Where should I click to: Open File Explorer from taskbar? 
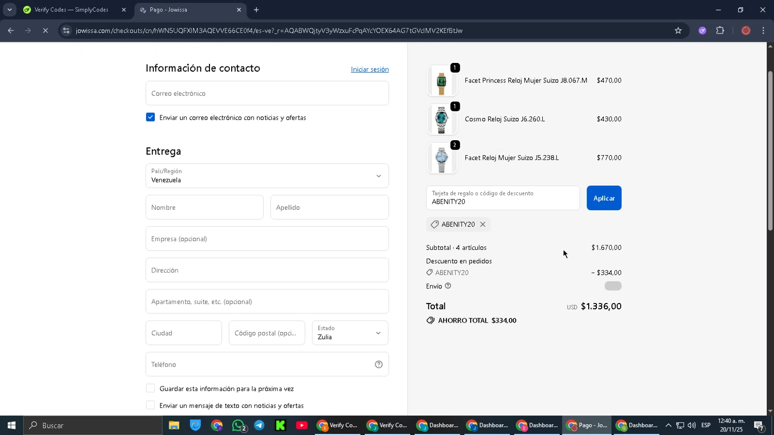[x=174, y=425]
